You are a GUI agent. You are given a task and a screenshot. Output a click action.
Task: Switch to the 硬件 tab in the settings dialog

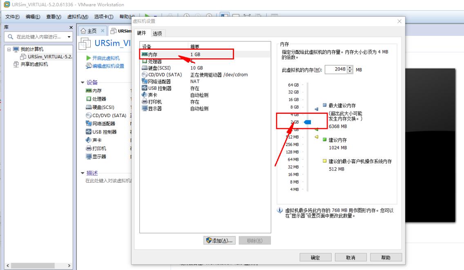(x=141, y=33)
